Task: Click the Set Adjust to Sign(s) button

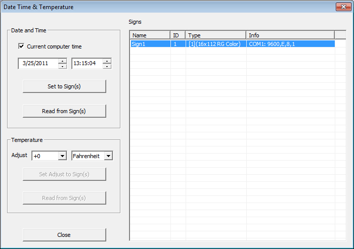Action: pyautogui.click(x=64, y=174)
